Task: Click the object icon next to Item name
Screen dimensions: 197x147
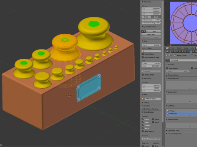Action: [x=143, y=98]
